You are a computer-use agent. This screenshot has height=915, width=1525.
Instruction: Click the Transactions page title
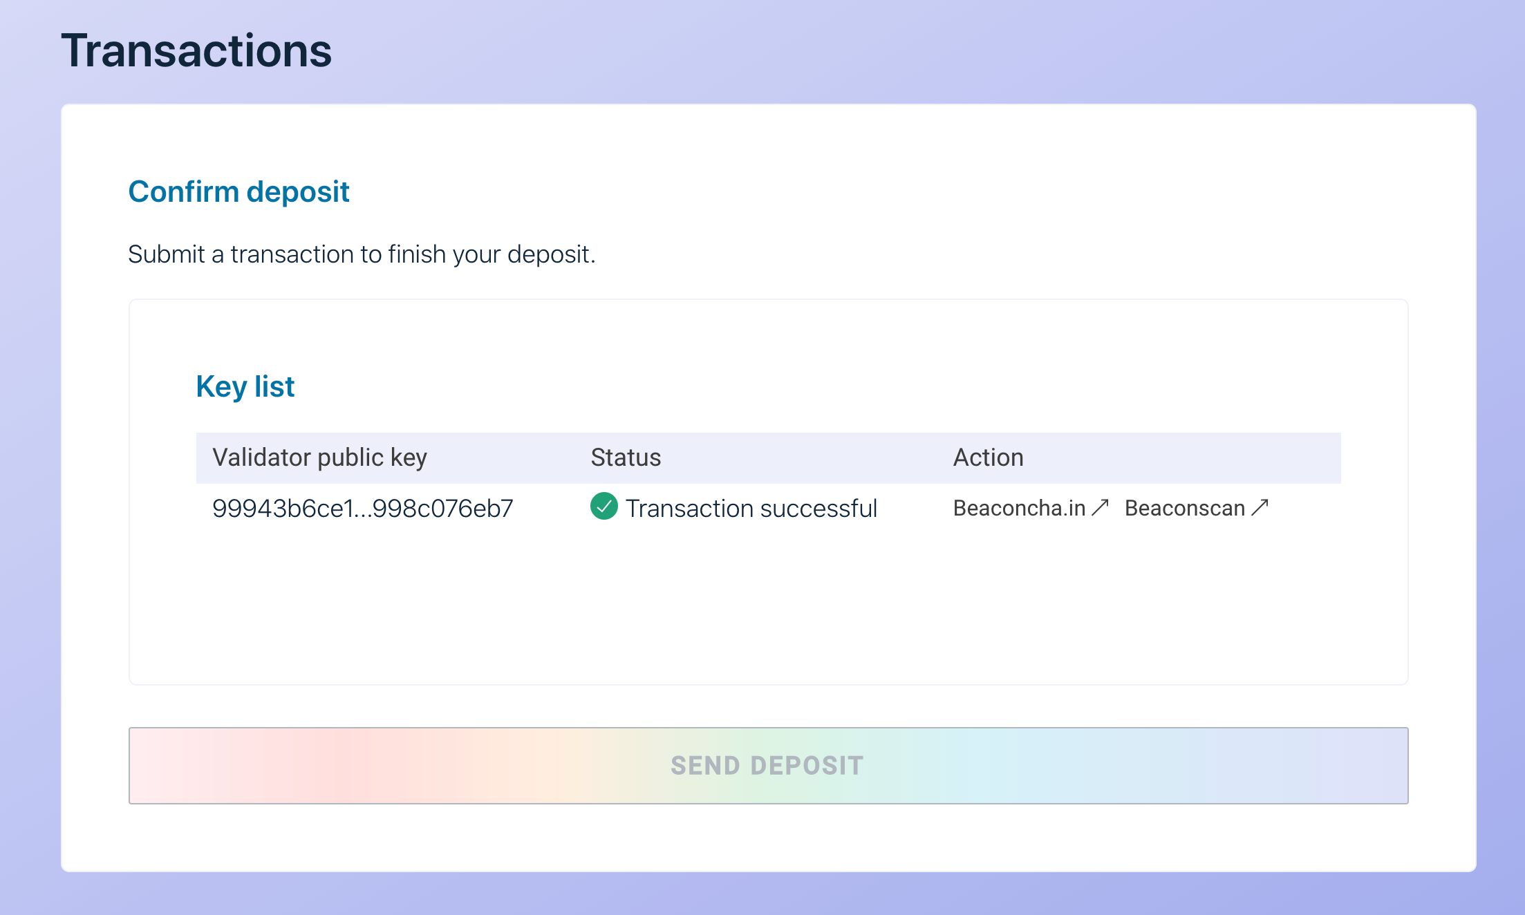tap(196, 50)
